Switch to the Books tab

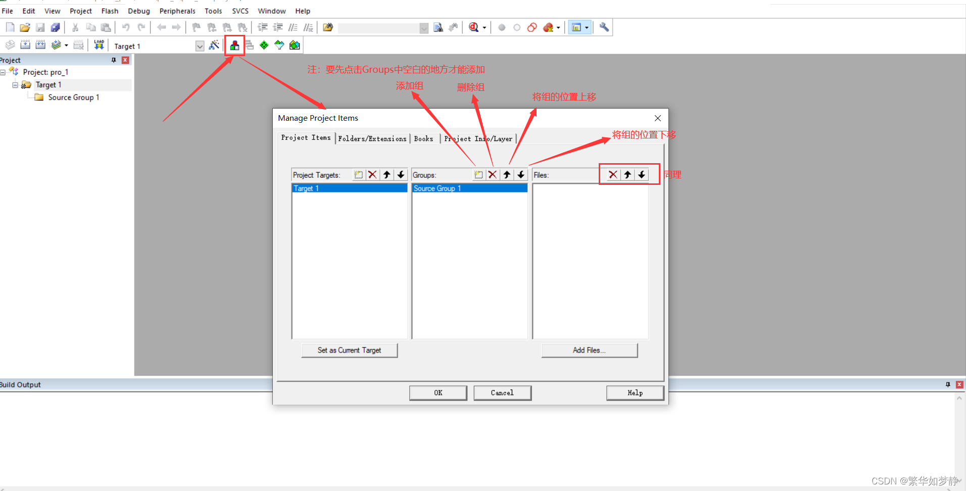[423, 138]
